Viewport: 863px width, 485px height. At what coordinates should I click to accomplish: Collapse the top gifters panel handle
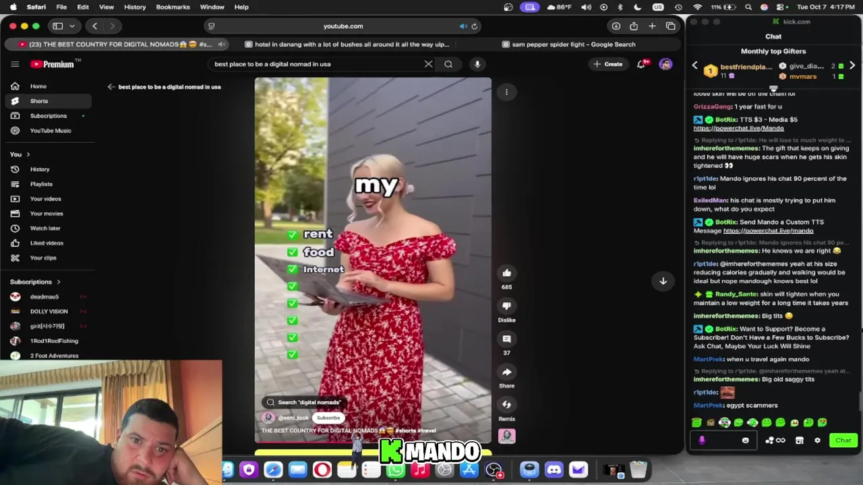(773, 88)
